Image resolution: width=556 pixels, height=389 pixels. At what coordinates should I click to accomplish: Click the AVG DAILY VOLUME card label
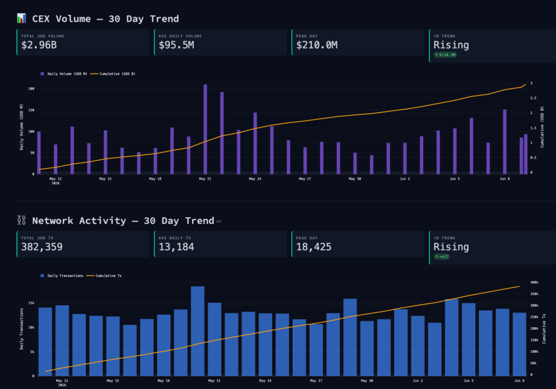(x=180, y=36)
